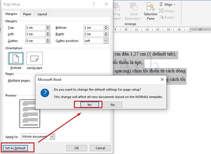Click OK in Page Setup dialog
The image size is (211, 154).
click(x=76, y=148)
